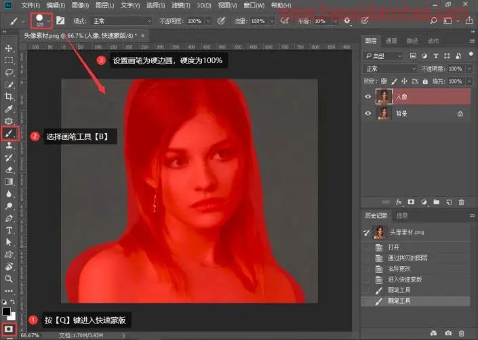Toggle lock transparent pixels

[384, 81]
